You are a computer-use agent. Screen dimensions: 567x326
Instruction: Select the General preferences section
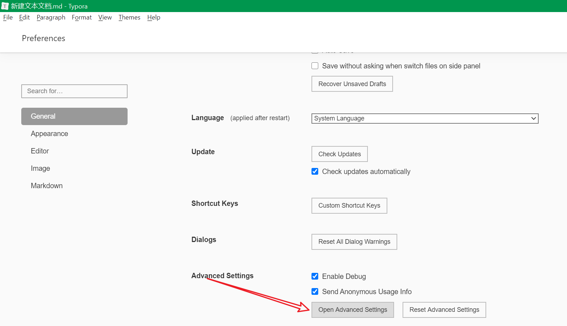[74, 116]
